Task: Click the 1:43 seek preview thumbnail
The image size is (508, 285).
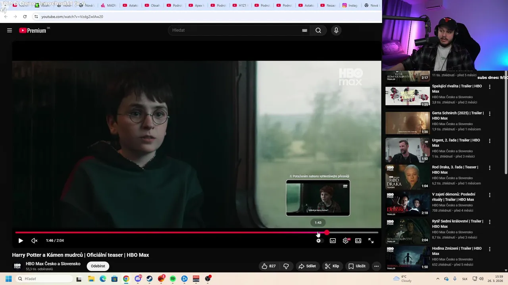Action: click(318, 198)
